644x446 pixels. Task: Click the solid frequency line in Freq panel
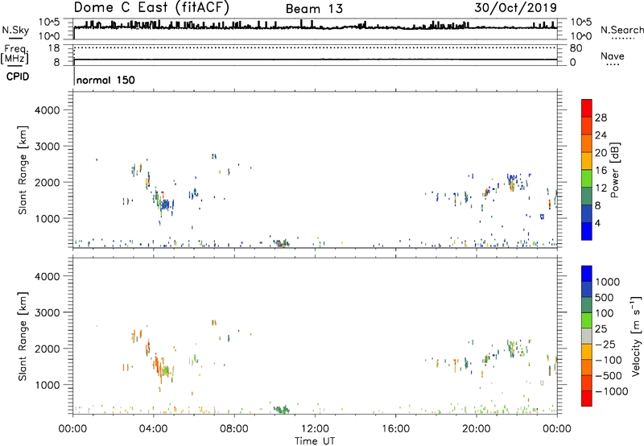pyautogui.click(x=316, y=60)
